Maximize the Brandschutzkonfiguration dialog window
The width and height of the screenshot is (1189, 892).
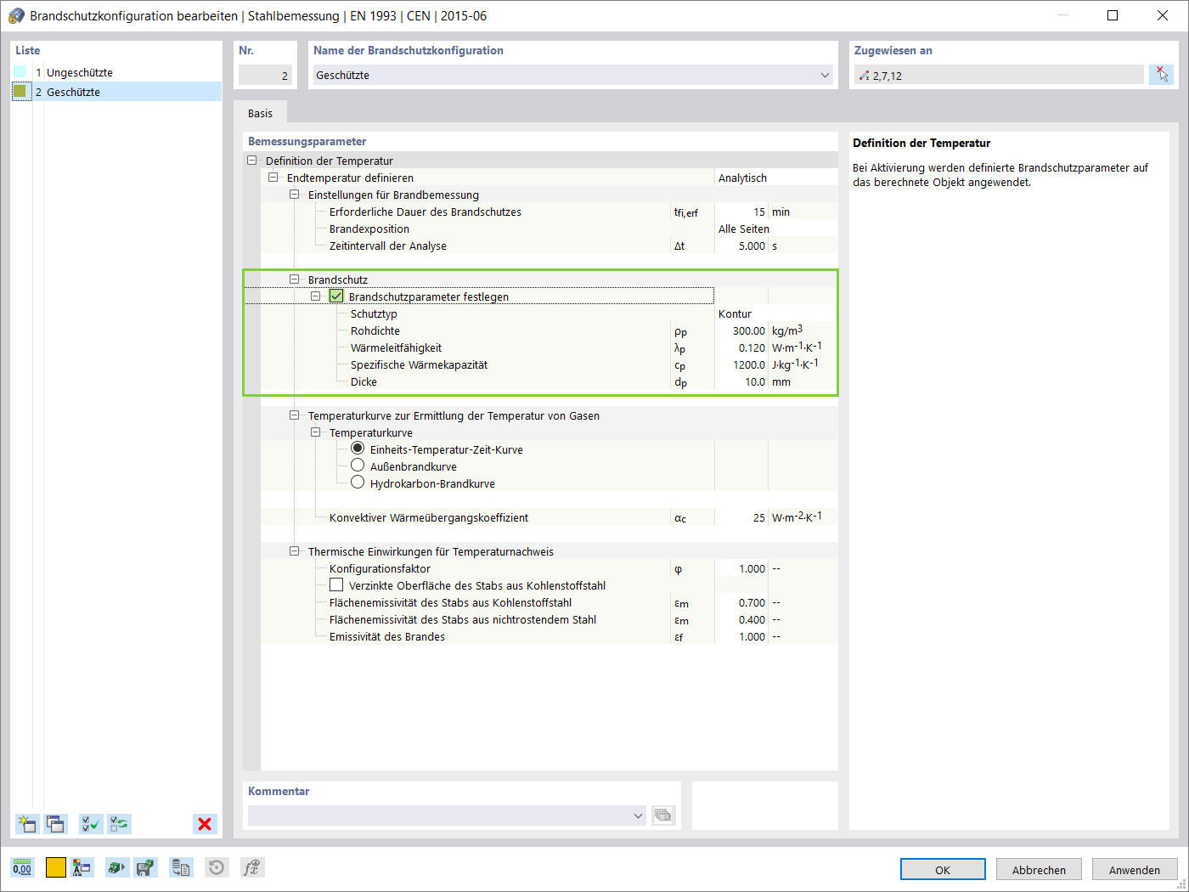[1113, 15]
